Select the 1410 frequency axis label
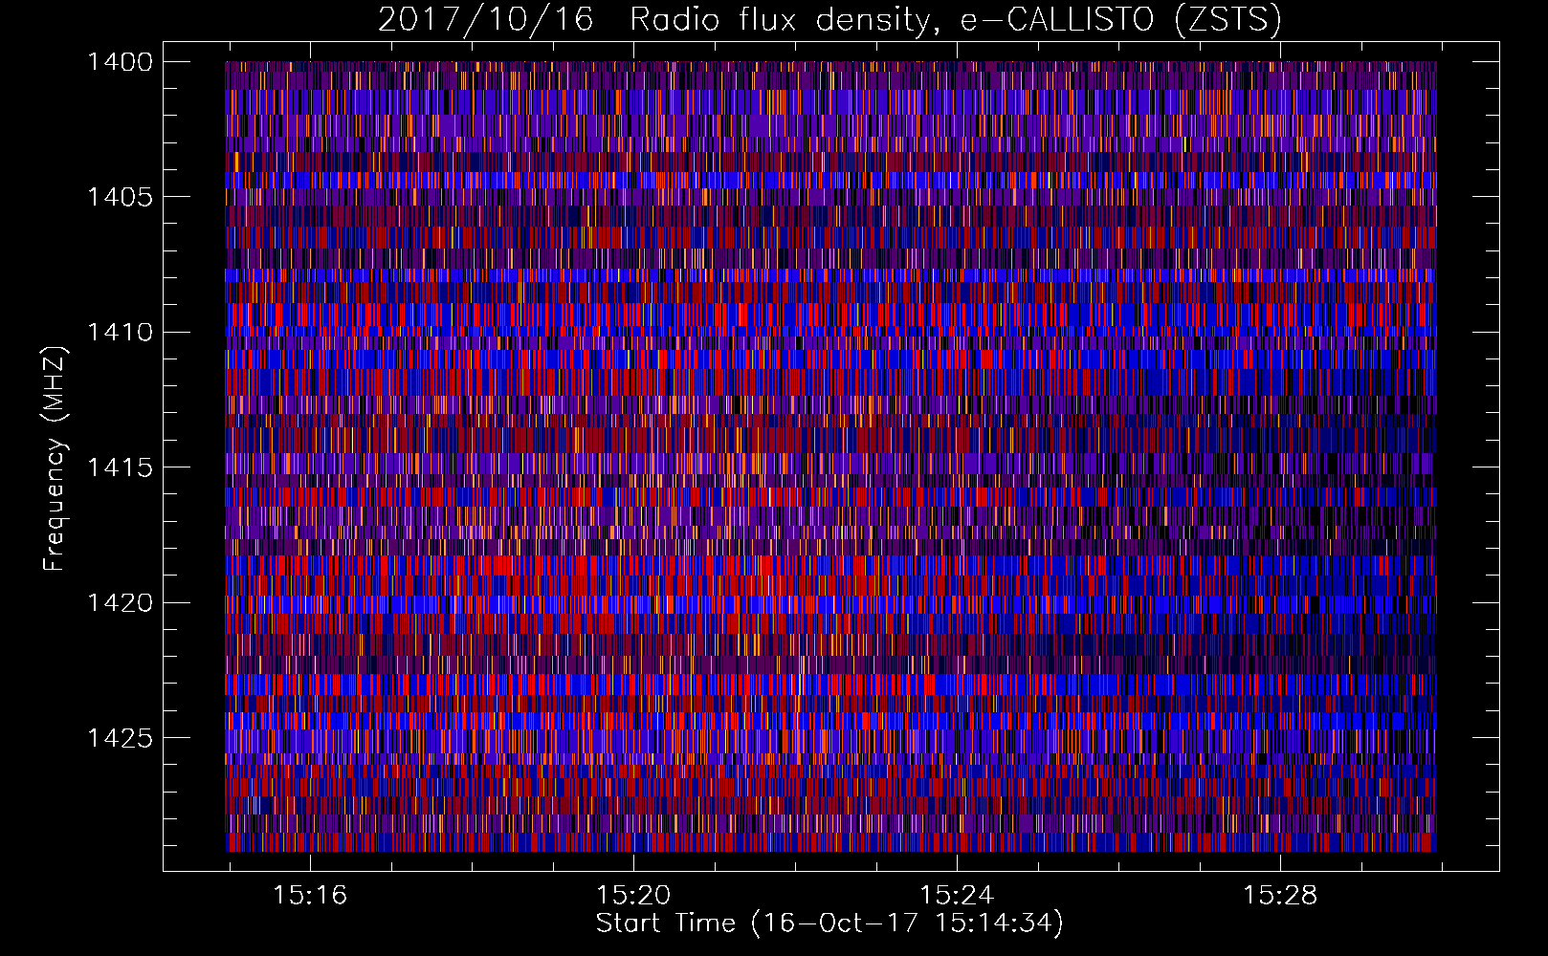The image size is (1548, 956). tap(120, 333)
